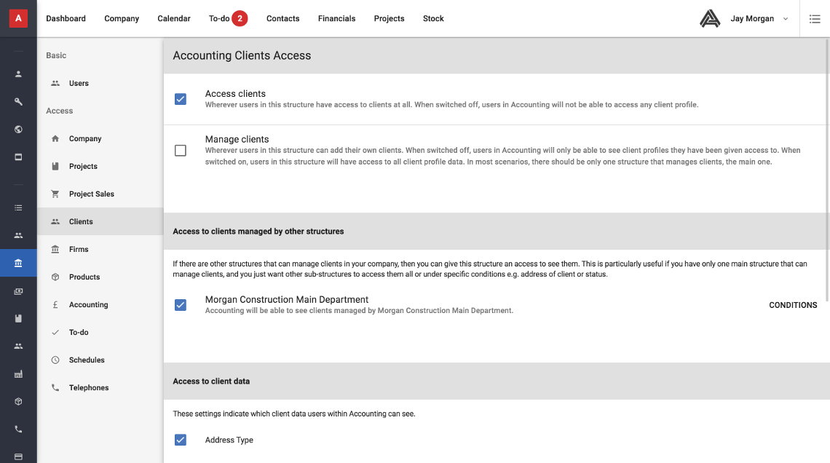Image resolution: width=830 pixels, height=463 pixels.
Task: Expand the Jay Morgan user dropdown
Action: coord(785,19)
